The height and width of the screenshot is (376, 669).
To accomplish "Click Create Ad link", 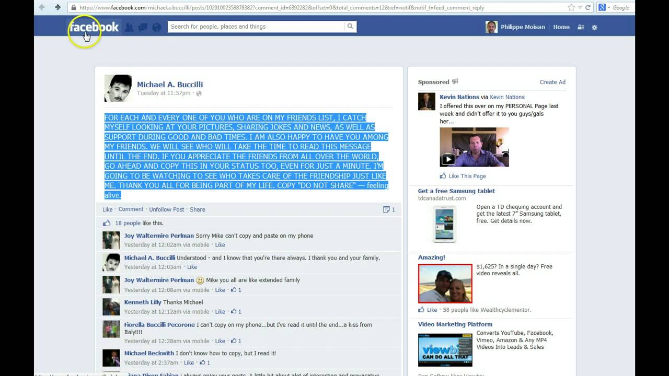I will (552, 82).
